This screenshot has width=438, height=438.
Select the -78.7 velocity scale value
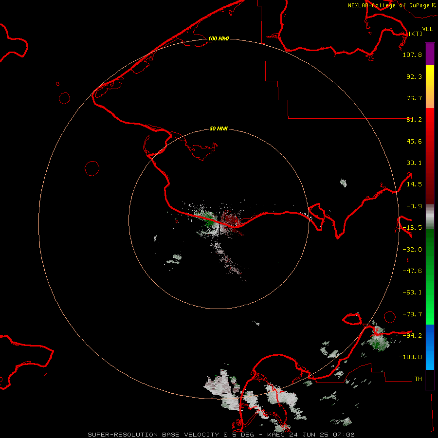point(412,314)
